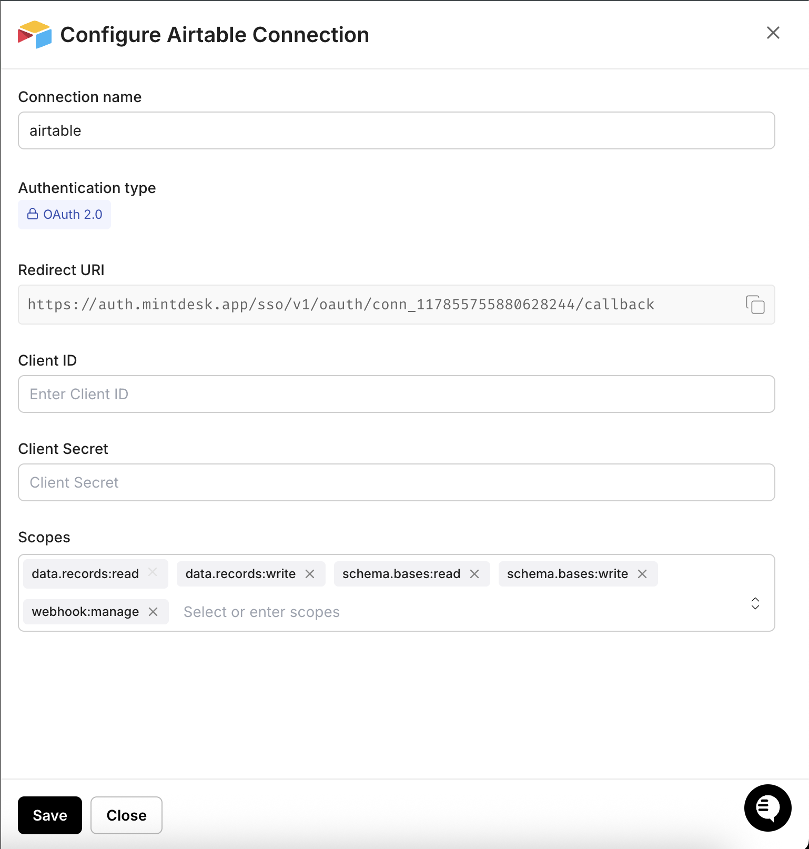The image size is (809, 849).
Task: Remove the schema.bases:write scope tag
Action: coord(642,574)
